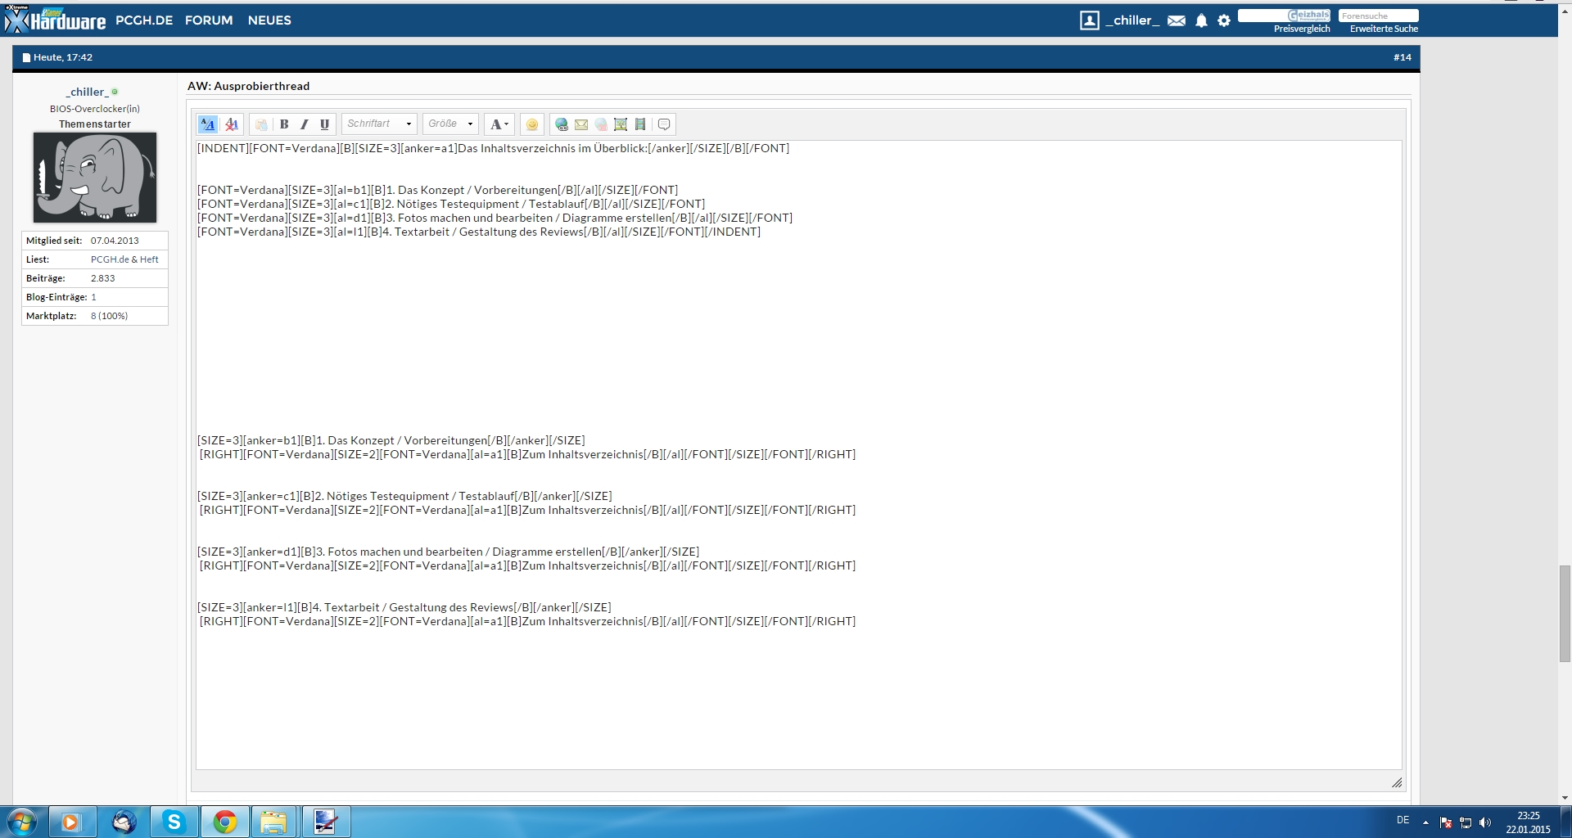This screenshot has height=838, width=1572.
Task: Open the Action Center flag tray icon
Action: click(1446, 822)
